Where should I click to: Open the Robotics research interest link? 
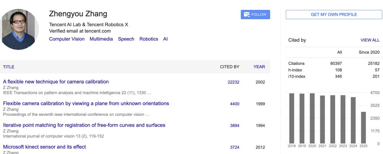[x=149, y=39]
